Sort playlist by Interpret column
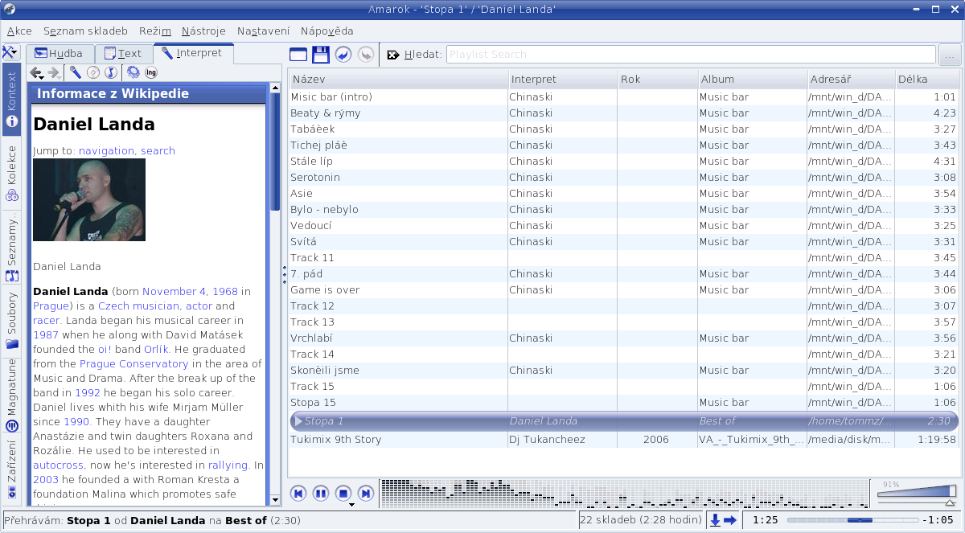This screenshot has height=533, width=965. coord(563,80)
